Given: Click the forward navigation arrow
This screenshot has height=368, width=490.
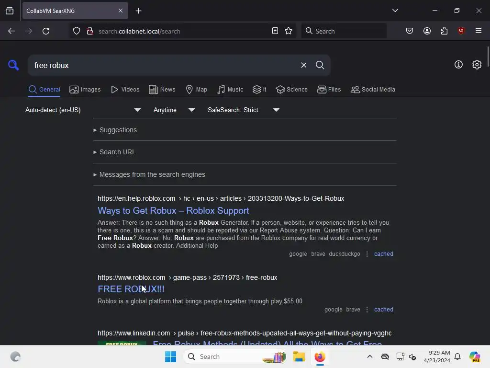Looking at the screenshot, I should [x=28, y=31].
